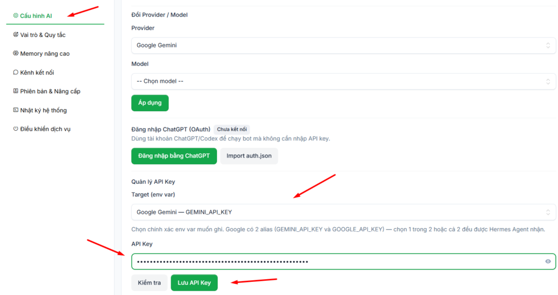Expand the Model dropdown with Chọn model
The height and width of the screenshot is (295, 558).
click(343, 81)
